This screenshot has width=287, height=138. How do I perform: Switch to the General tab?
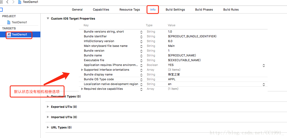[x=77, y=10]
